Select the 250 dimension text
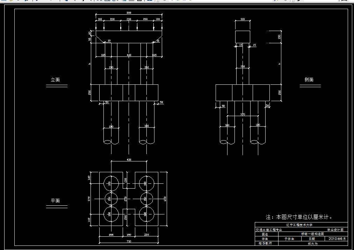This screenshot has width=354, height=250. point(125,199)
